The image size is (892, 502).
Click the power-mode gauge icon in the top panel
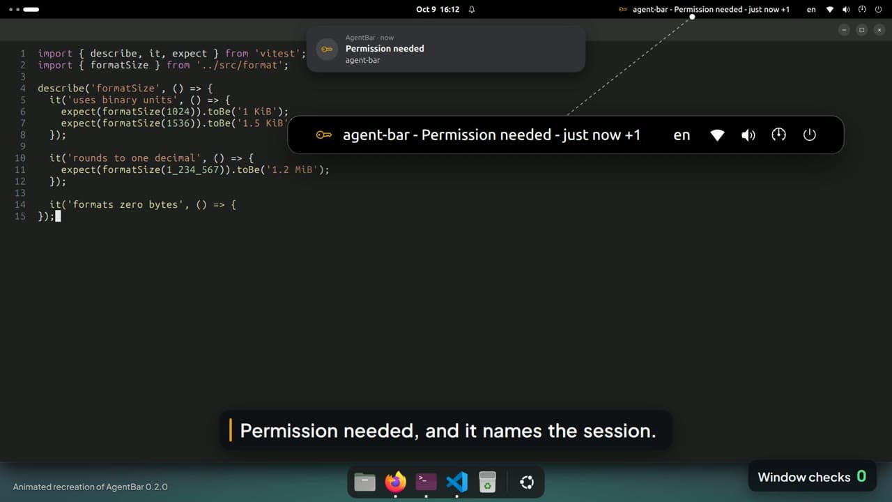pyautogui.click(x=862, y=10)
